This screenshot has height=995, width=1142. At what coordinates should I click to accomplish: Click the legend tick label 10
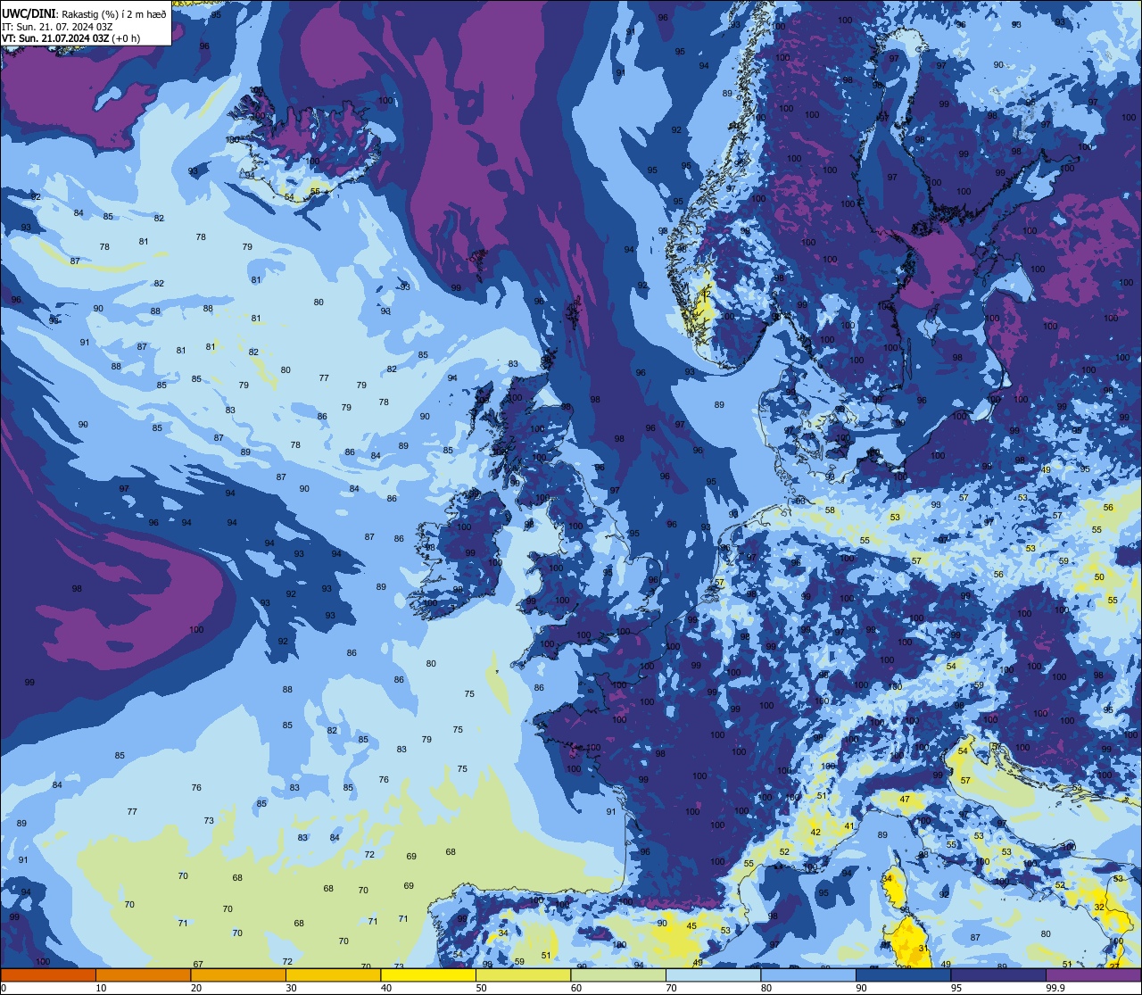[x=101, y=988]
